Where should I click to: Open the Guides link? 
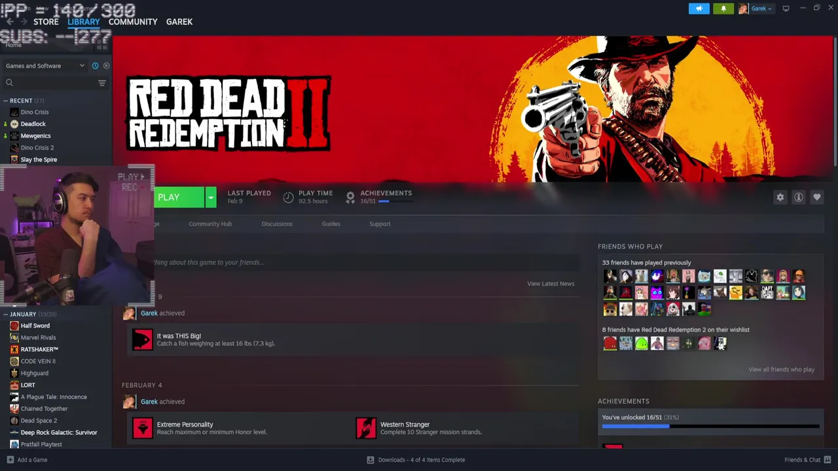(331, 224)
